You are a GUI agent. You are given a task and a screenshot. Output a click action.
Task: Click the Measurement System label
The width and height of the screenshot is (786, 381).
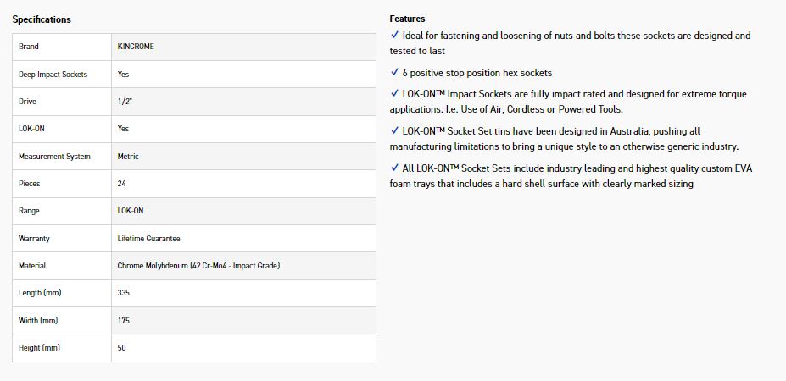(x=54, y=157)
